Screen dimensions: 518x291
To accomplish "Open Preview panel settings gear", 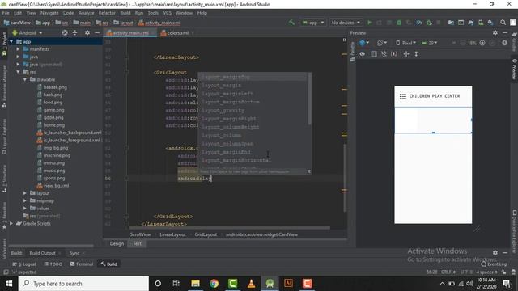I will click(x=495, y=32).
